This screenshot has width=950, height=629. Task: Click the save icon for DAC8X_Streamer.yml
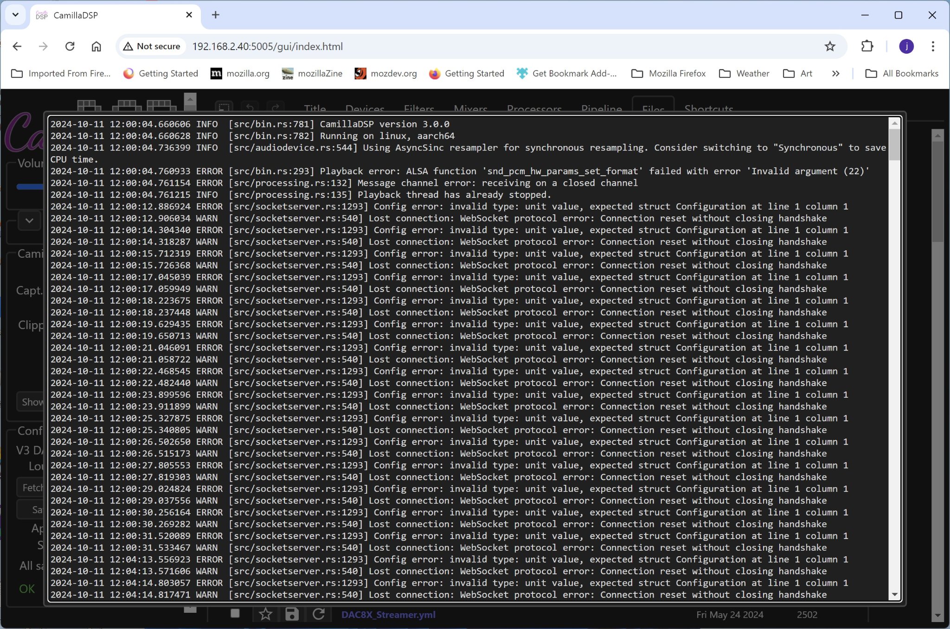tap(292, 614)
